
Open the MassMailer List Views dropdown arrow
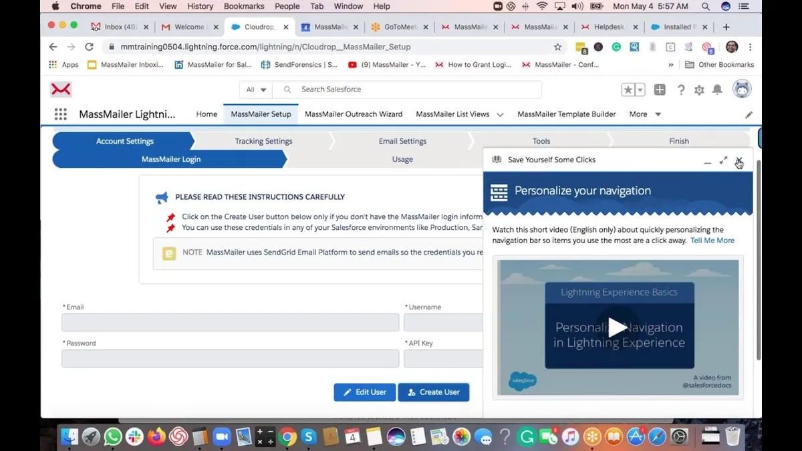click(x=499, y=115)
